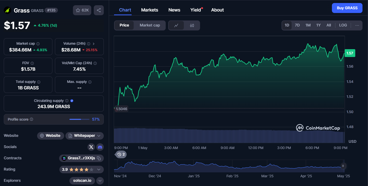Open the X (Twitter) social link
The image size is (368, 186).
[91, 147]
